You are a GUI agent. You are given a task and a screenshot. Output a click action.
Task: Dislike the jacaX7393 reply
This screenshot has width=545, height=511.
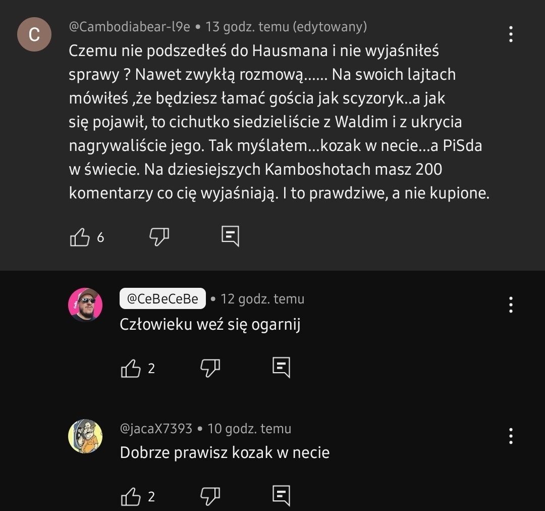[210, 495]
